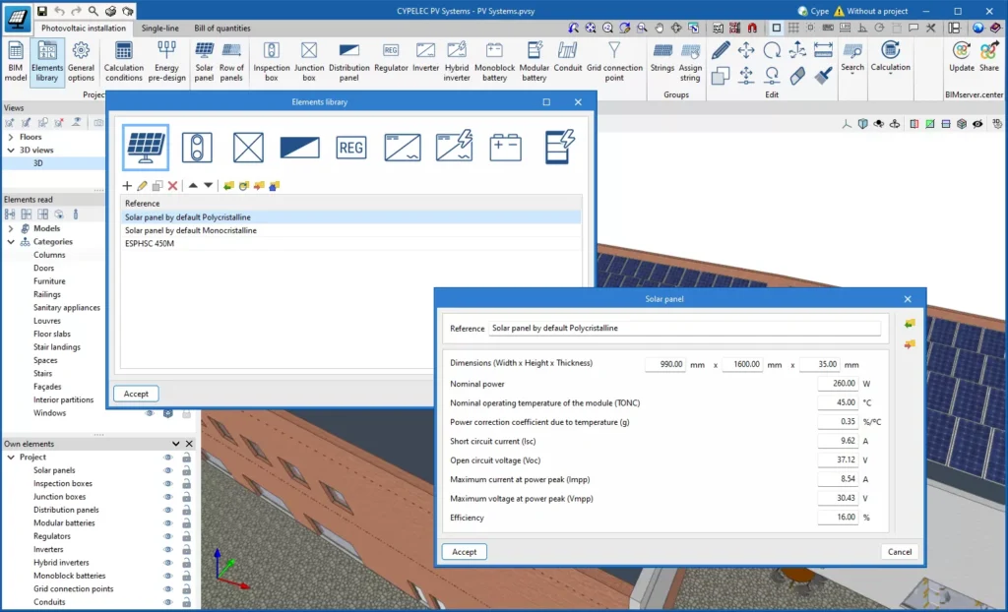The image size is (1008, 612).
Task: Toggle lock for Modular batteries
Action: tap(186, 523)
